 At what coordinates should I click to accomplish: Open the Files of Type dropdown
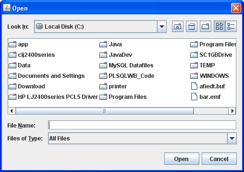[x=232, y=138]
